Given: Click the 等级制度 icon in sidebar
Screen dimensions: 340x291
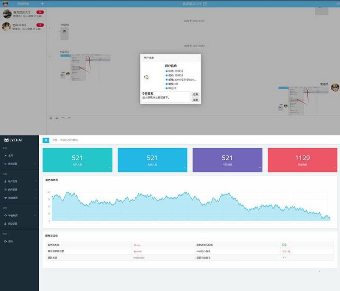Looking at the screenshot, I should 5,215.
